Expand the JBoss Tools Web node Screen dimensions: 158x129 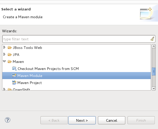point(4,48)
